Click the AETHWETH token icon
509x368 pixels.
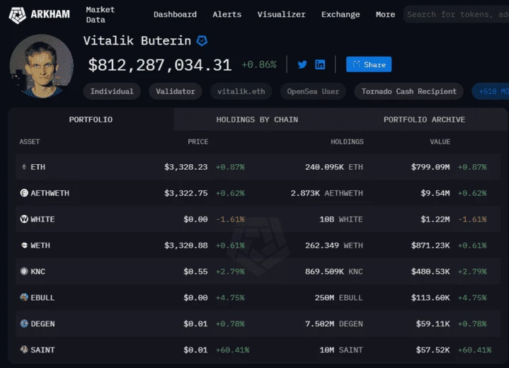[x=24, y=193]
